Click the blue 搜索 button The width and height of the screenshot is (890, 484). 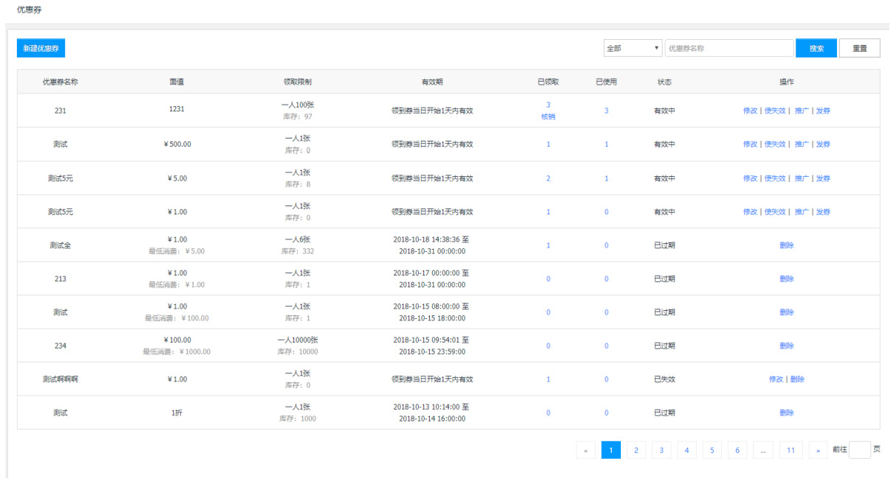[x=816, y=48]
